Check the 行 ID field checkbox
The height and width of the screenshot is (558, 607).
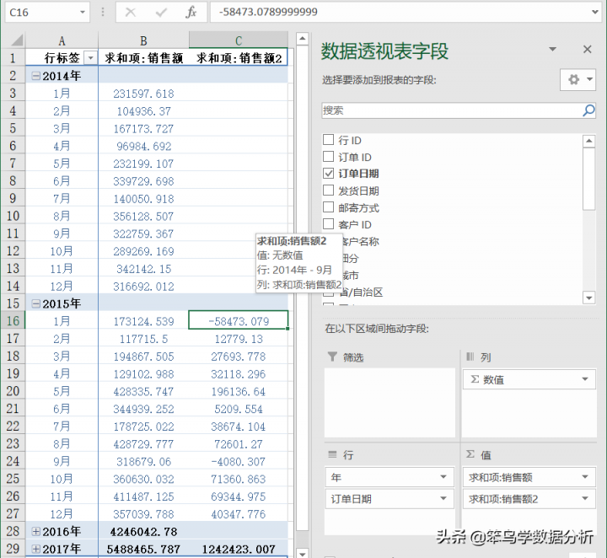pyautogui.click(x=328, y=139)
